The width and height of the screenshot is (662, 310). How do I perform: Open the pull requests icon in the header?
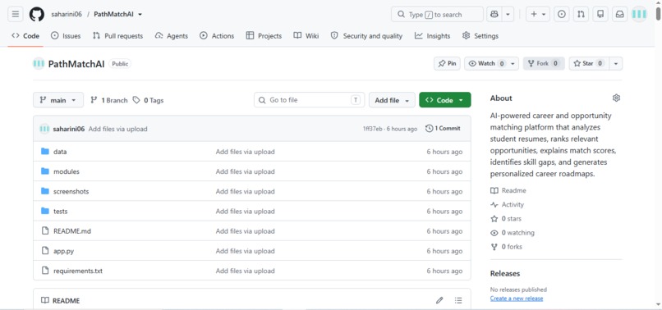pos(581,14)
